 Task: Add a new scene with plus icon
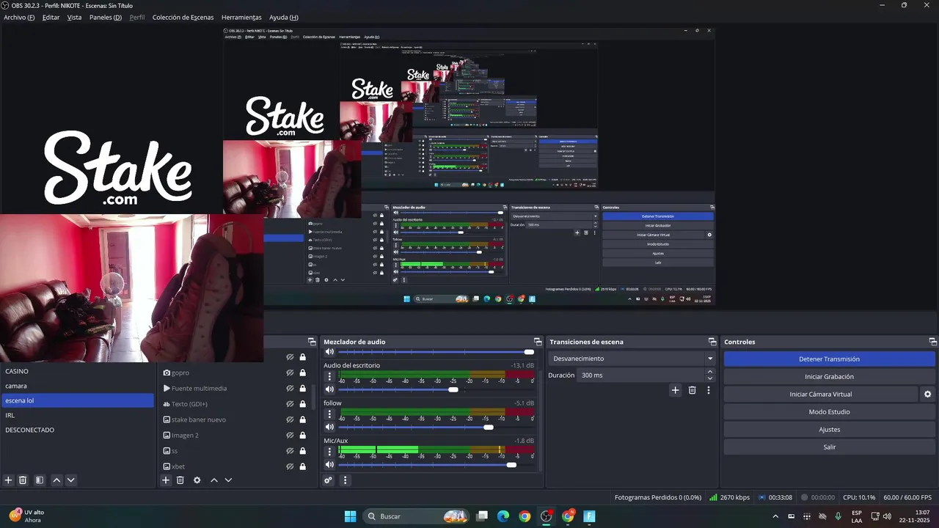pyautogui.click(x=9, y=480)
